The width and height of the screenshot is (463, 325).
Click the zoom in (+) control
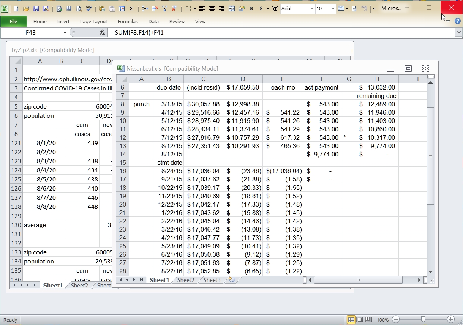coord(450,320)
